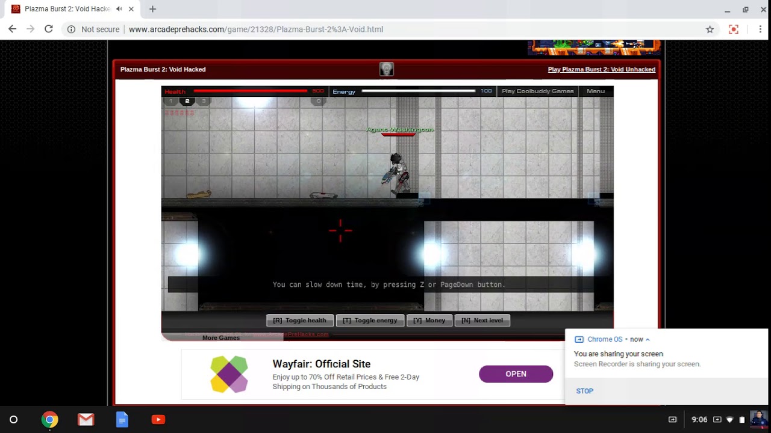Image resolution: width=771 pixels, height=433 pixels.
Task: Open the user avatar in the system tray
Action: pos(759,419)
